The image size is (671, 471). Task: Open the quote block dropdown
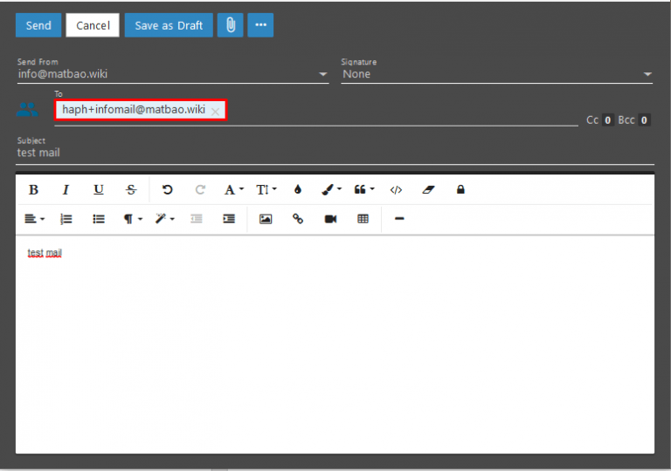tap(363, 189)
